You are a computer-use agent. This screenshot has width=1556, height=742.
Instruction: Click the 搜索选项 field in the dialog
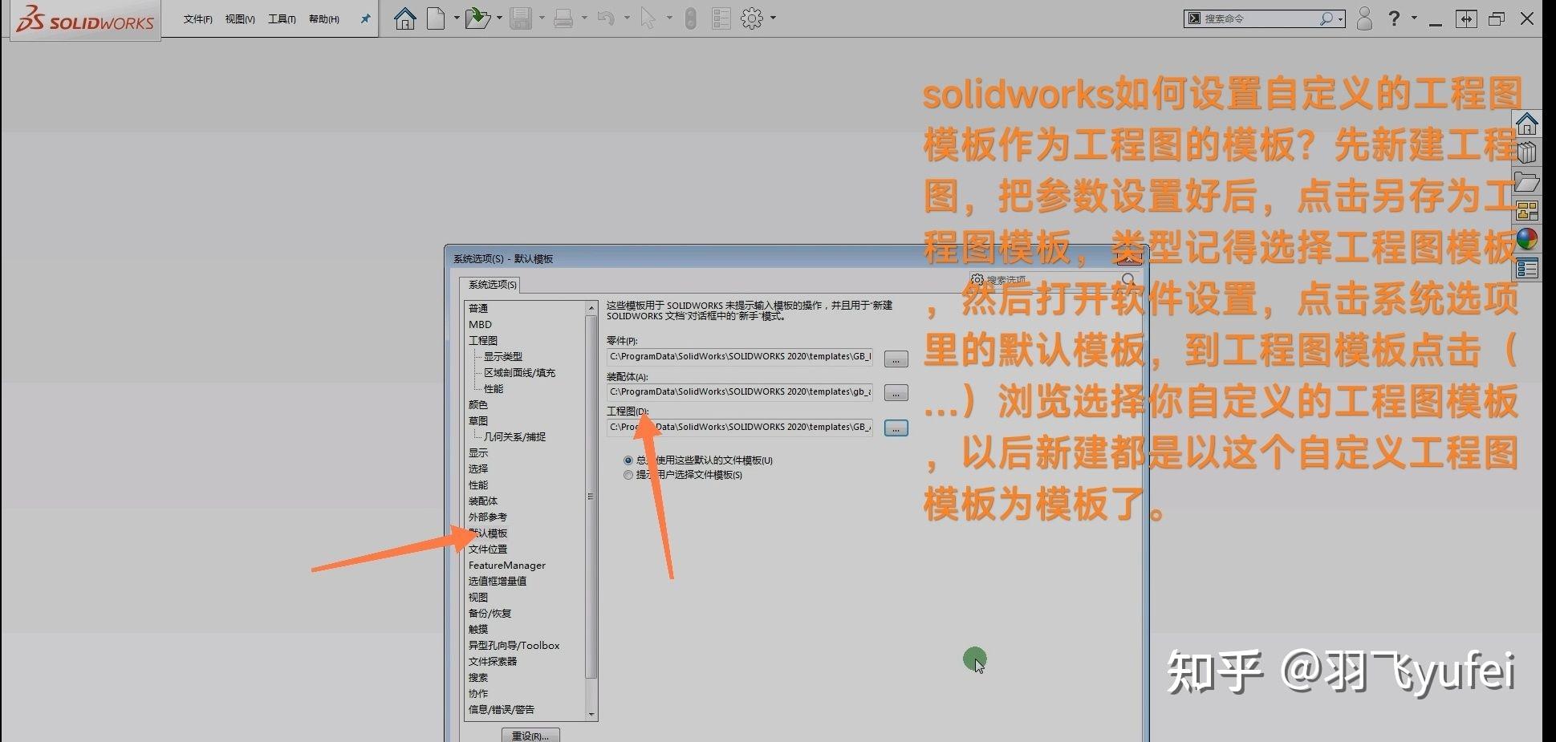tap(1051, 280)
